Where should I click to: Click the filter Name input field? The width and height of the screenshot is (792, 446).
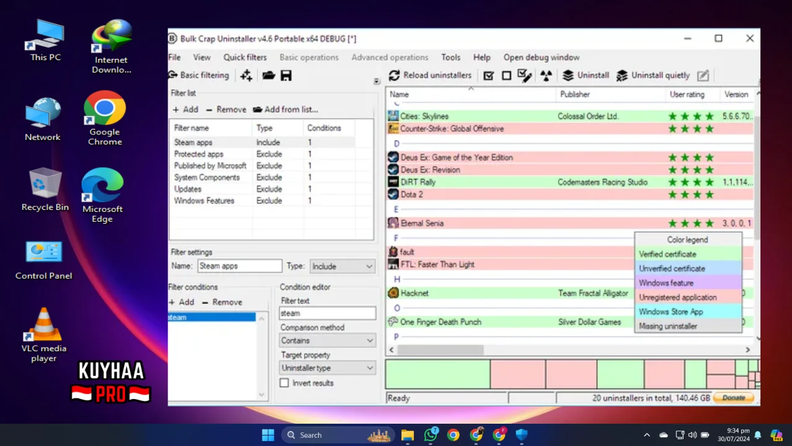[239, 266]
